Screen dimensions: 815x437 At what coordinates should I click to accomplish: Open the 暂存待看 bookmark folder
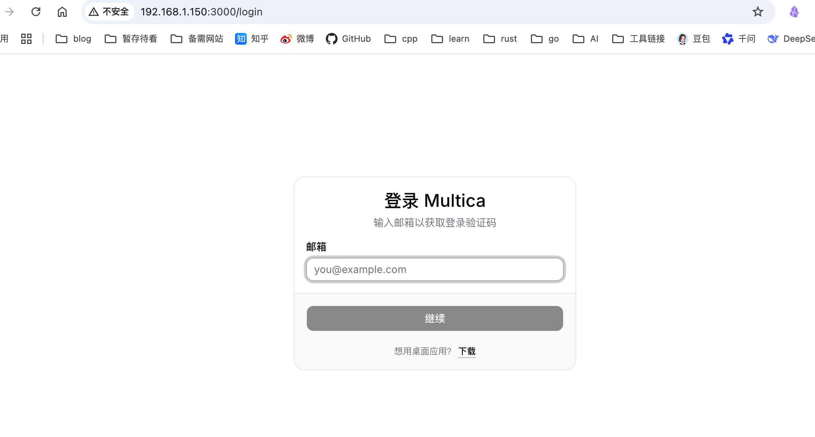point(131,39)
